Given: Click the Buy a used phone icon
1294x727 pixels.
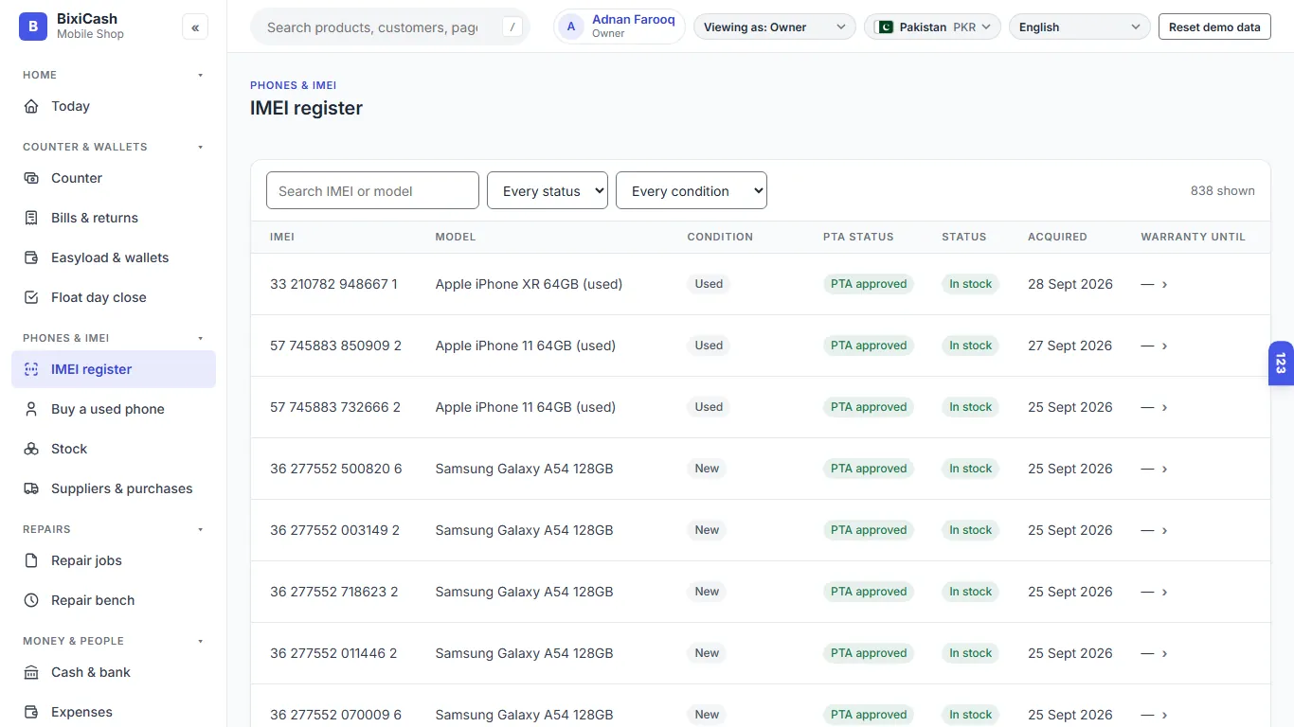Looking at the screenshot, I should point(31,409).
